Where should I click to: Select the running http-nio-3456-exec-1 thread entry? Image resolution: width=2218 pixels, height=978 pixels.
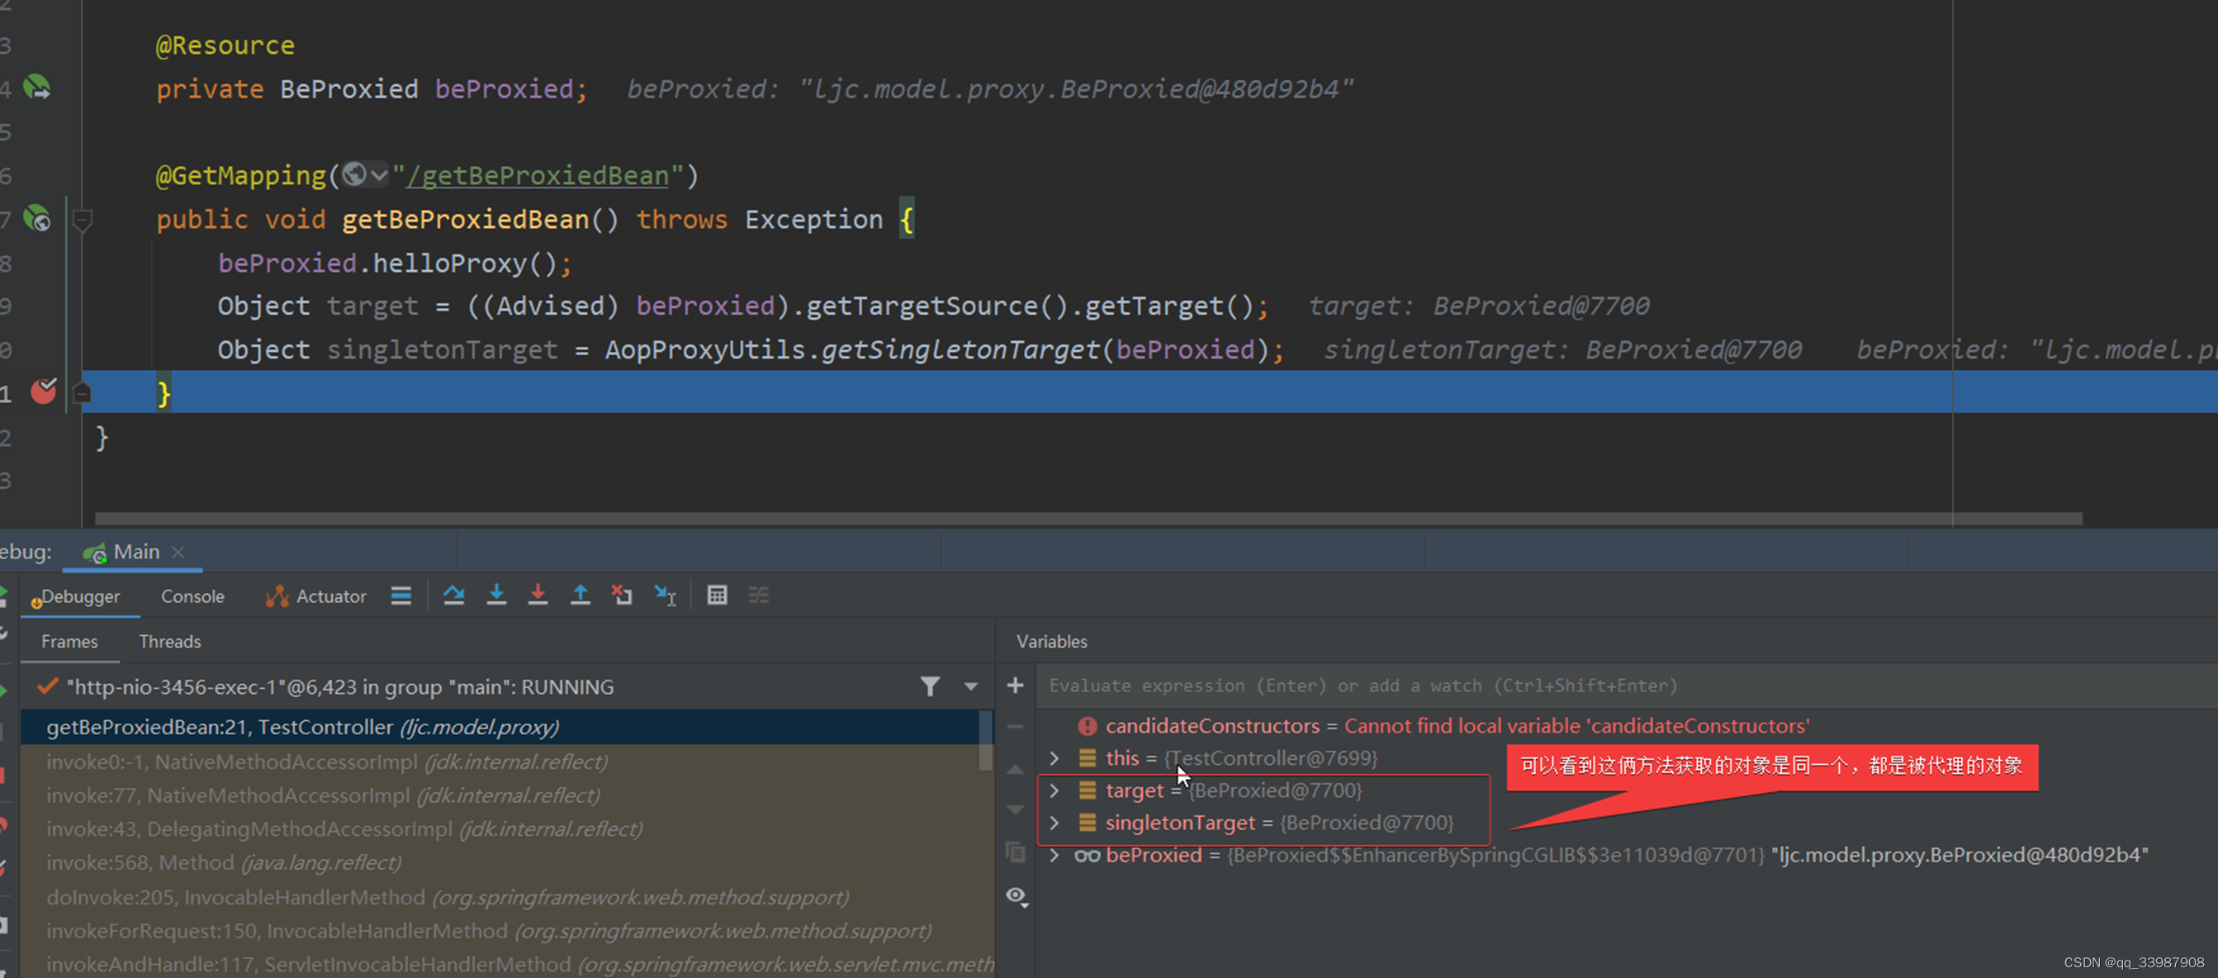click(340, 687)
